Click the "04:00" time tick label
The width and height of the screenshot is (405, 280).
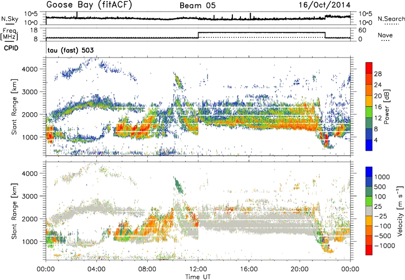click(96, 269)
